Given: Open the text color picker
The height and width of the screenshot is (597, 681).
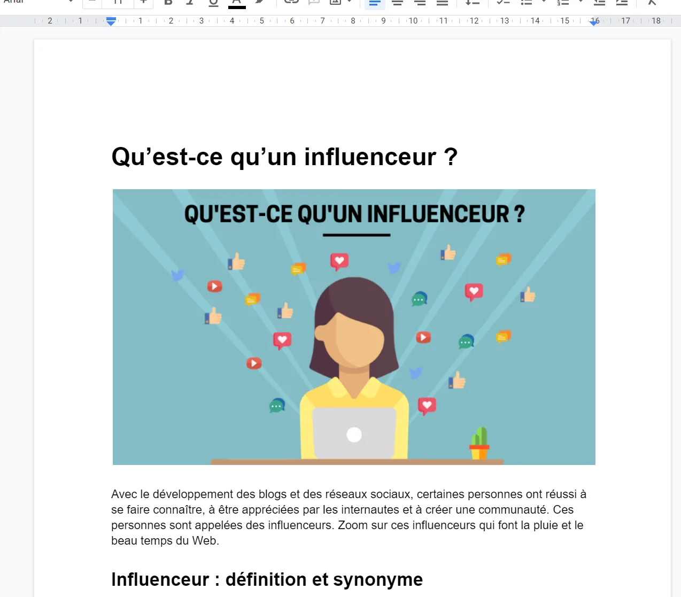Looking at the screenshot, I should pos(236,3).
